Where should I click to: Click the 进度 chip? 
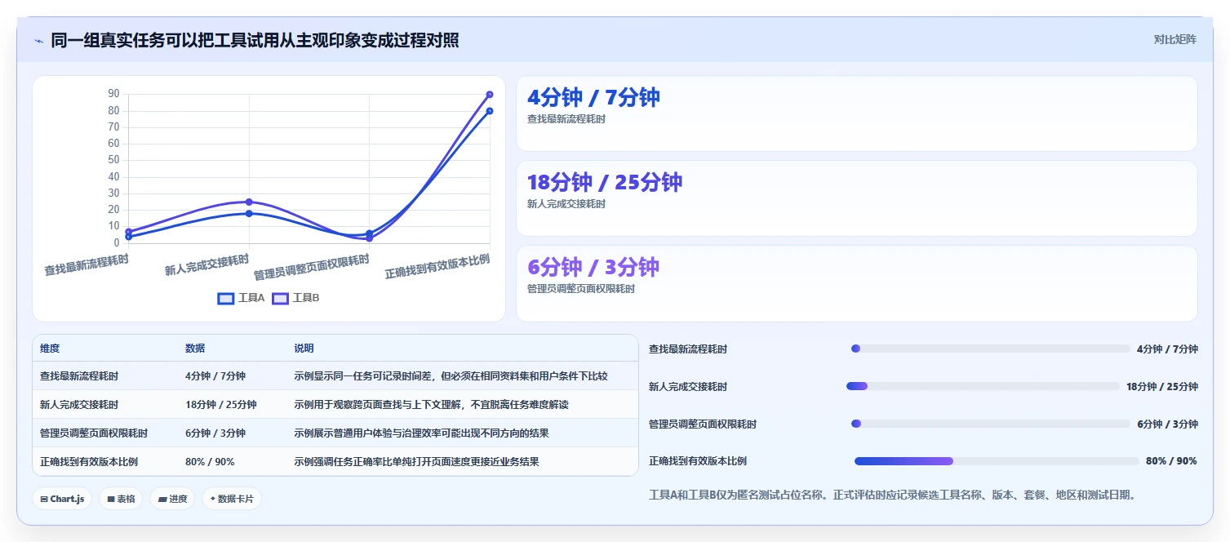pos(172,499)
